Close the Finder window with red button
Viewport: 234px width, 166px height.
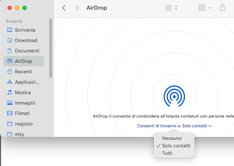(x=10, y=8)
